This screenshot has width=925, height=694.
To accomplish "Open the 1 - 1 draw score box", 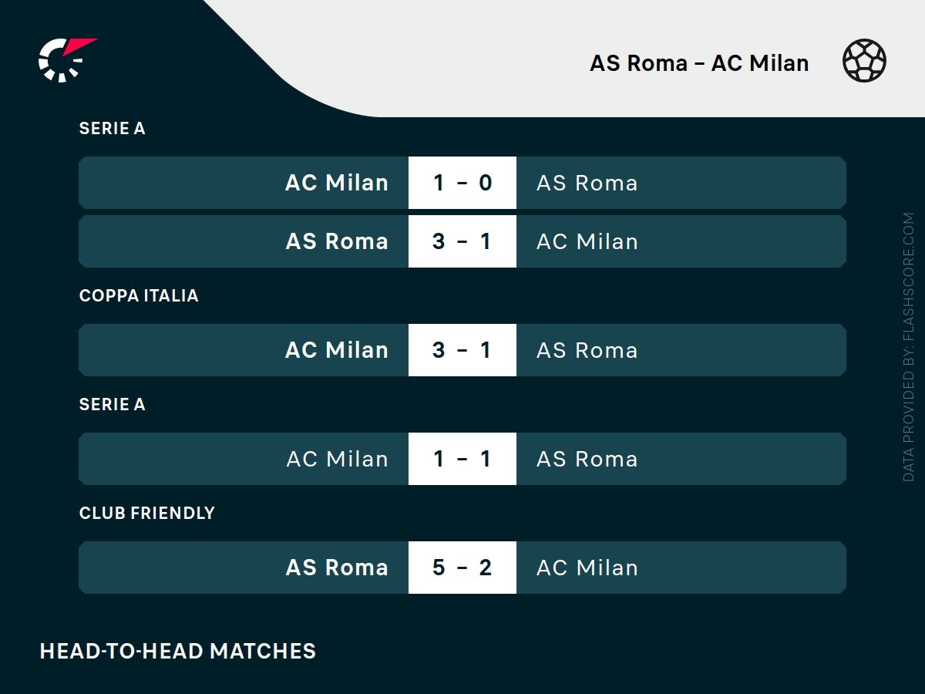I will pos(462,459).
